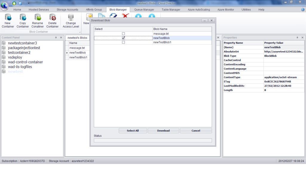Click the Download button

[x=163, y=130]
